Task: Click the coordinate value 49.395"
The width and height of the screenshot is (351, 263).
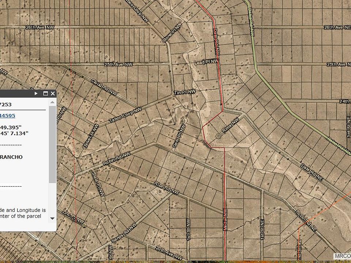Action: point(11,127)
